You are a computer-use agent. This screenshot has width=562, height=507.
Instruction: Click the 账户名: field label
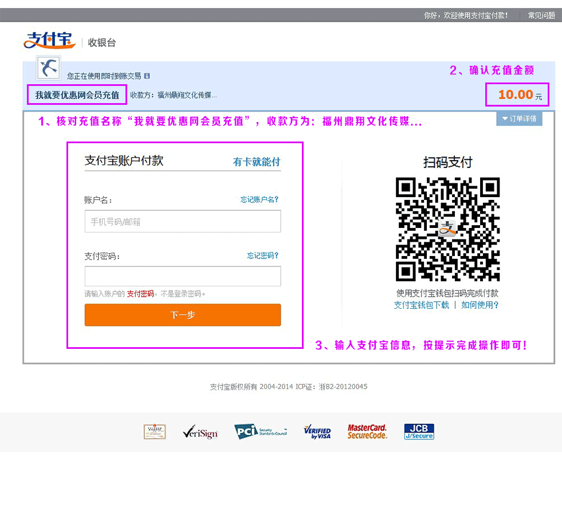pyautogui.click(x=98, y=200)
